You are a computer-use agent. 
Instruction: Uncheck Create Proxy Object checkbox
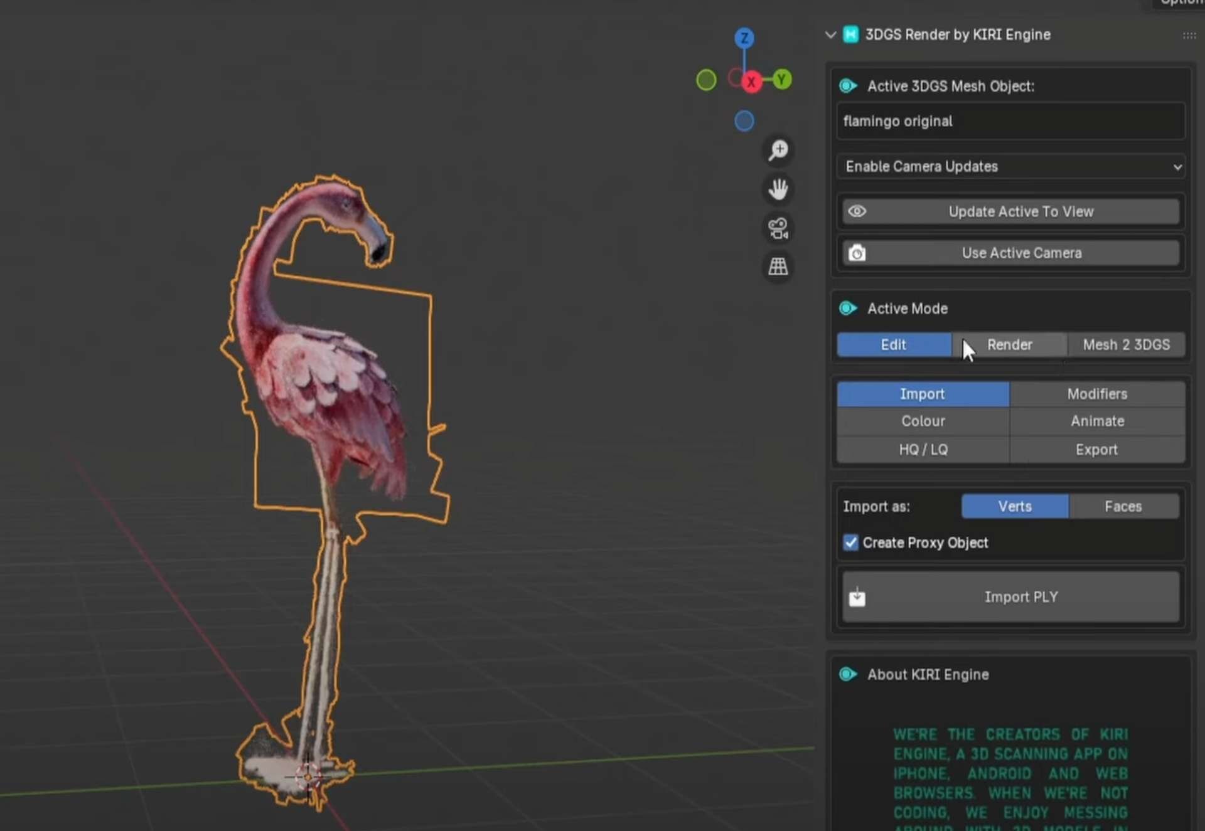point(850,543)
